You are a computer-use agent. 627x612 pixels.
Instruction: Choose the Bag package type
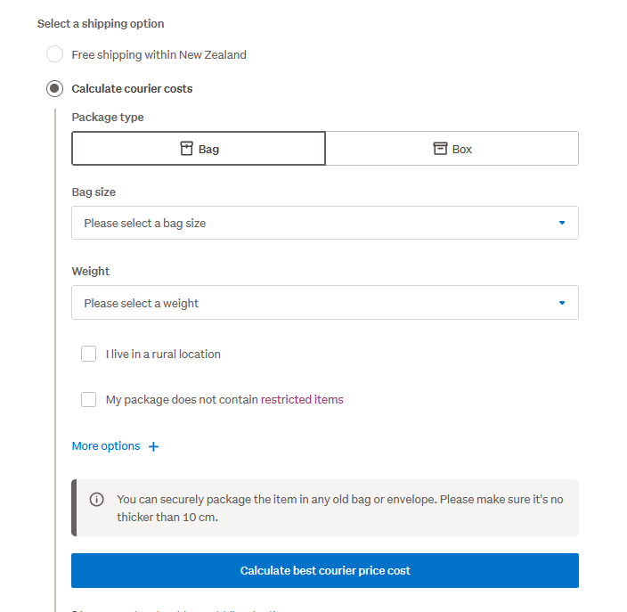click(199, 149)
